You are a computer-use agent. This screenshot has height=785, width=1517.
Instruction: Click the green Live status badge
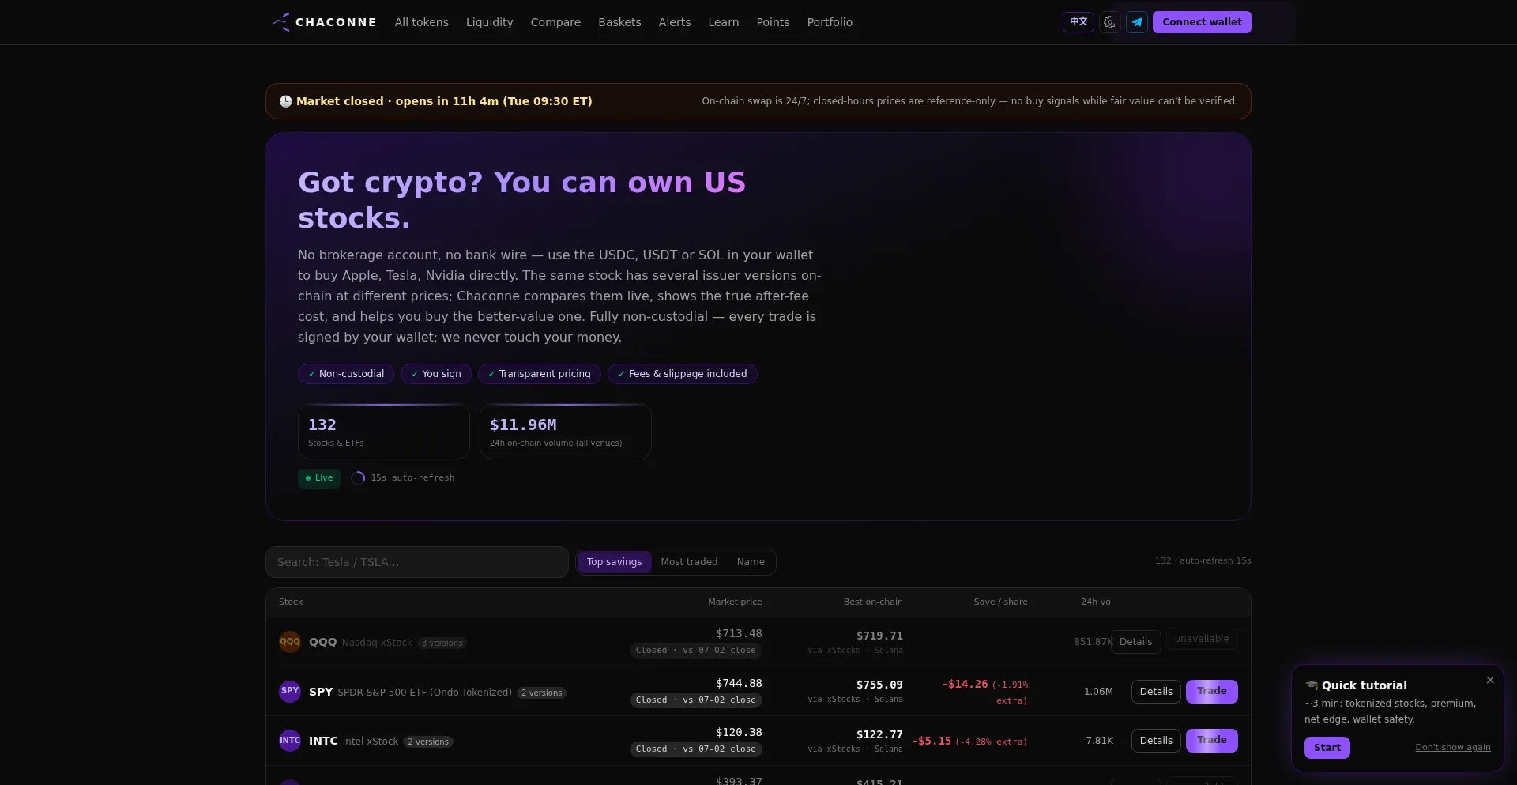click(x=319, y=478)
